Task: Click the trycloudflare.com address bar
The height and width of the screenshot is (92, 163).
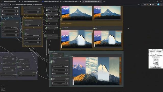Action: coord(73,5)
